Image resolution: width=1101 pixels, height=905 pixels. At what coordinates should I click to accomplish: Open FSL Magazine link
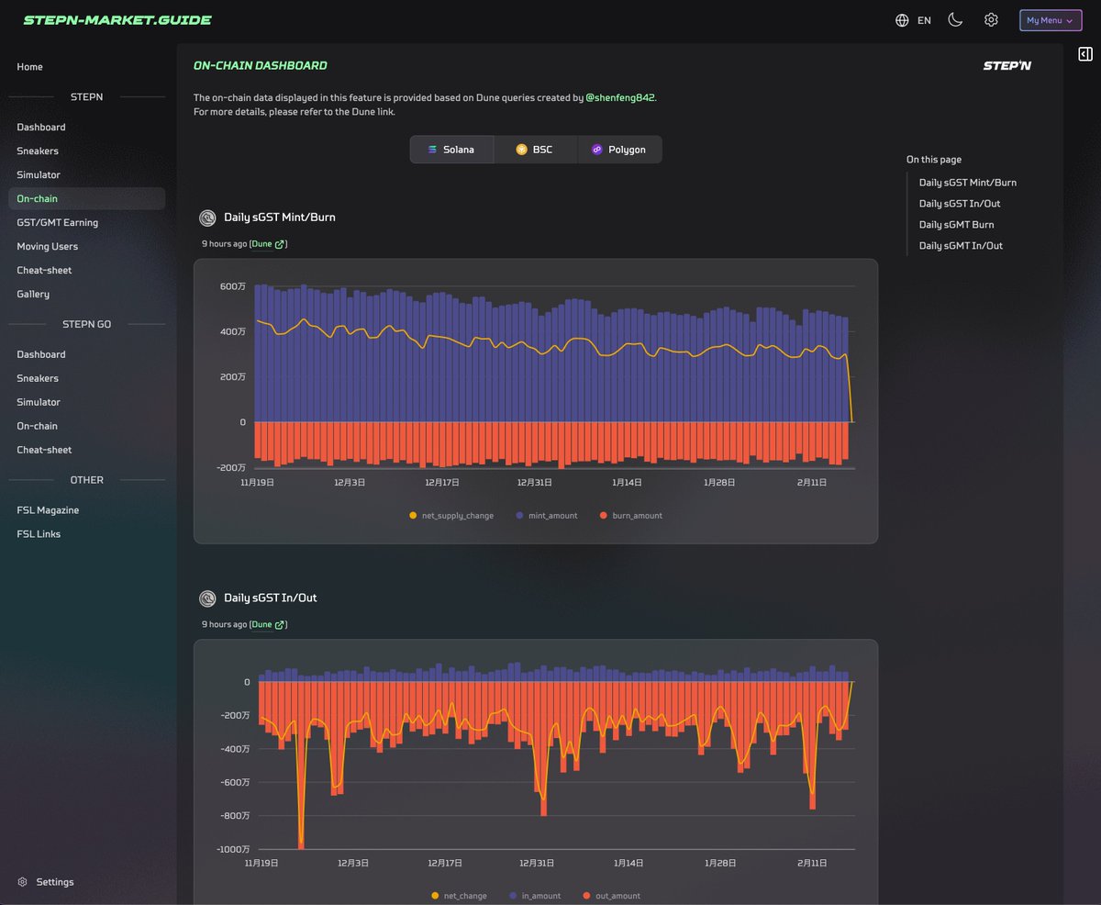[48, 510]
